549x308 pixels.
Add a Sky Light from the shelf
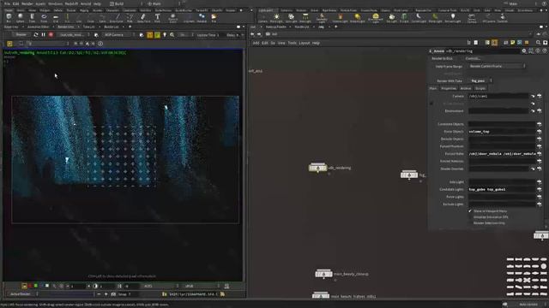click(391, 18)
